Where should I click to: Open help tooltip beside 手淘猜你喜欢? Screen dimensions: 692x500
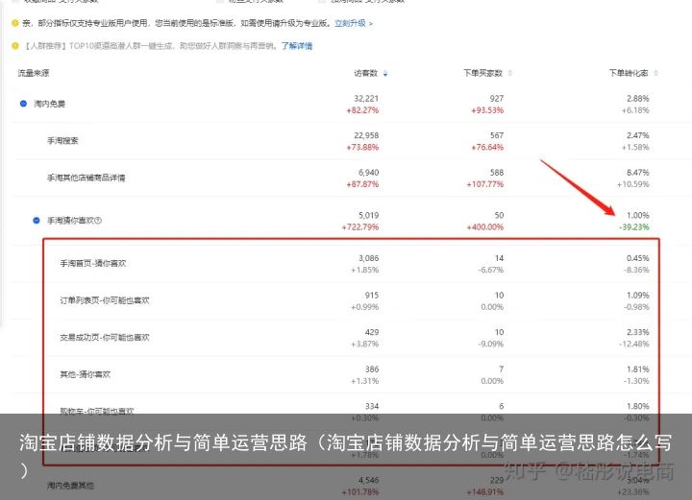pyautogui.click(x=98, y=221)
